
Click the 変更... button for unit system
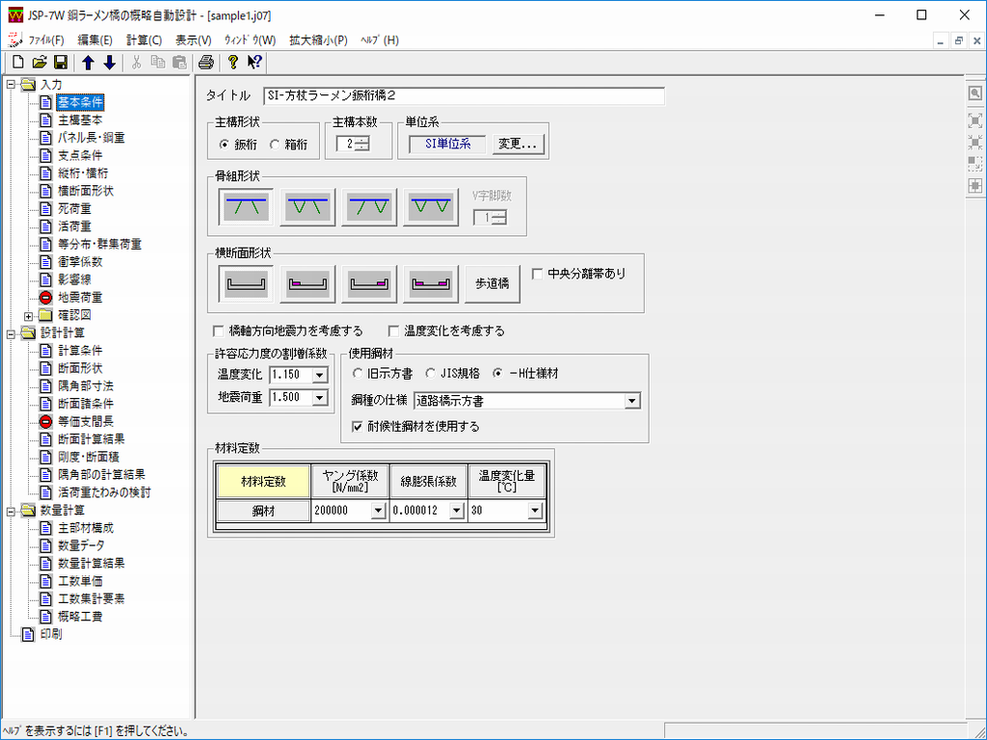pyautogui.click(x=519, y=145)
